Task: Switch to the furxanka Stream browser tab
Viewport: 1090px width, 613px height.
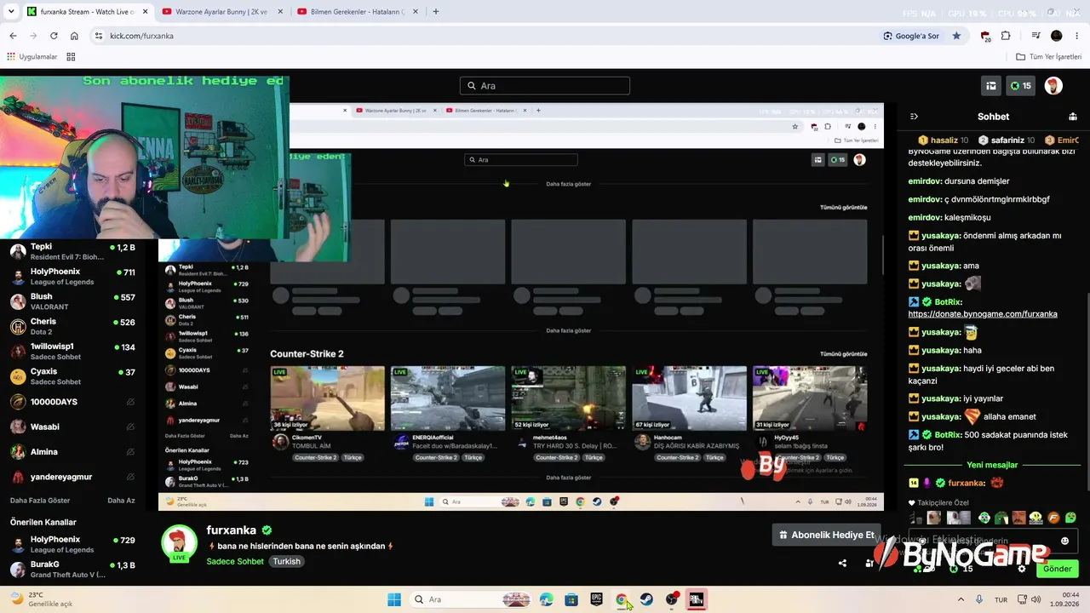Action: click(x=86, y=12)
